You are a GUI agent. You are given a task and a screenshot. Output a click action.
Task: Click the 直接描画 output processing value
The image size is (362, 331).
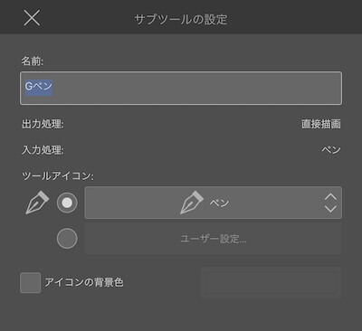tap(321, 124)
